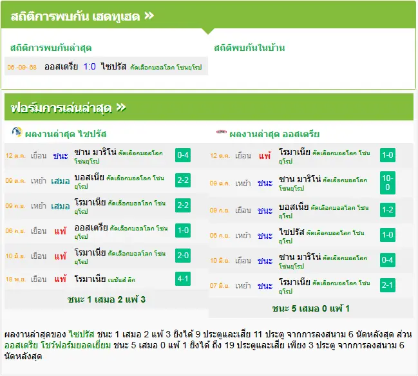Click ชนะ result in Austria 09 ต.ค. row
418x376 pixels.
[265, 183]
